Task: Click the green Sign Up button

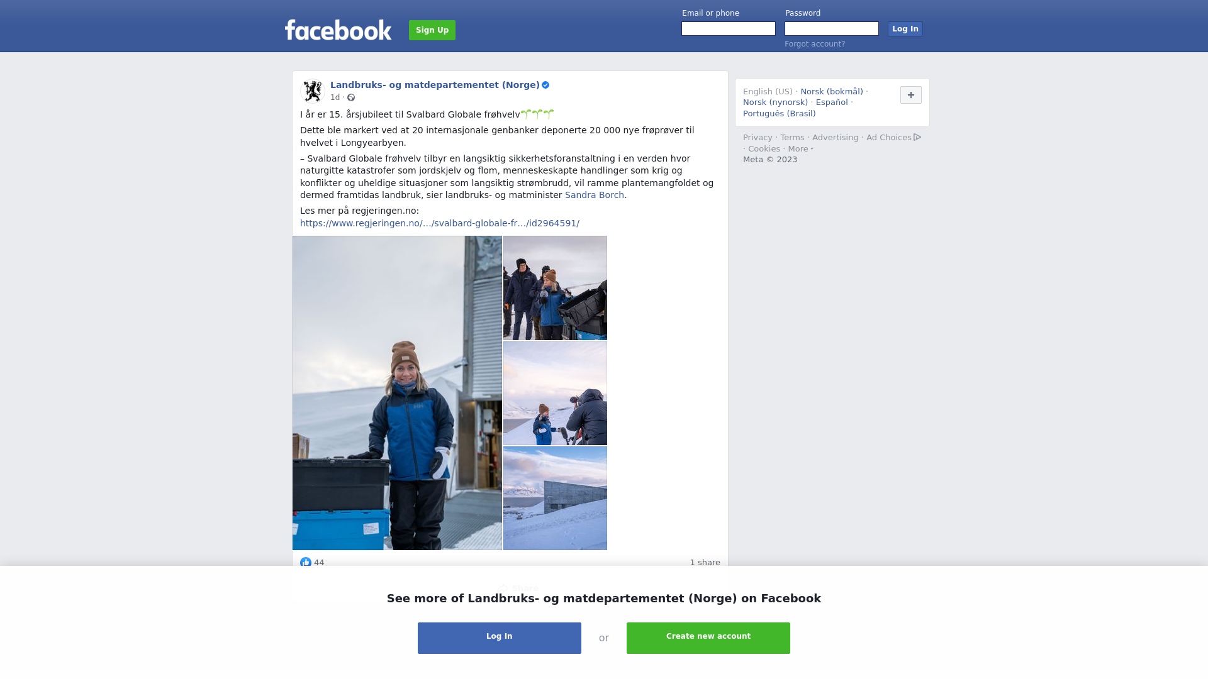Action: 432,30
